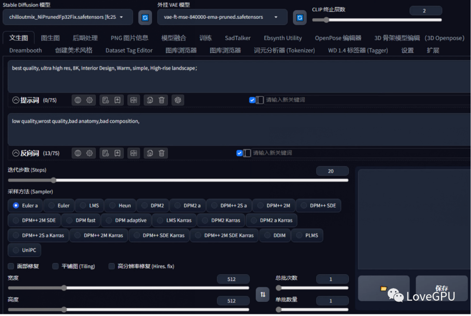
Task: Delete prompt using 提示词 trash icon
Action: [x=162, y=100]
